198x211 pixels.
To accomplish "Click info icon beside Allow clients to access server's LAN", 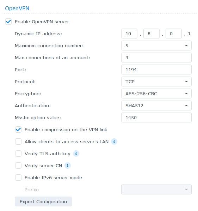I will (114, 141).
